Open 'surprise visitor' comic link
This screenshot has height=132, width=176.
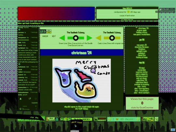pos(141,72)
